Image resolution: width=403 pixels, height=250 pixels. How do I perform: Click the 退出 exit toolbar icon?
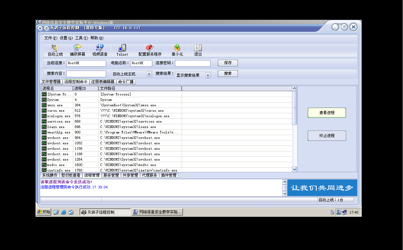pos(197,50)
